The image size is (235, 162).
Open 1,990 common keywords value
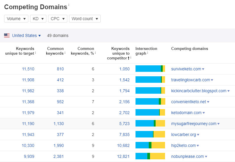coord(58,145)
